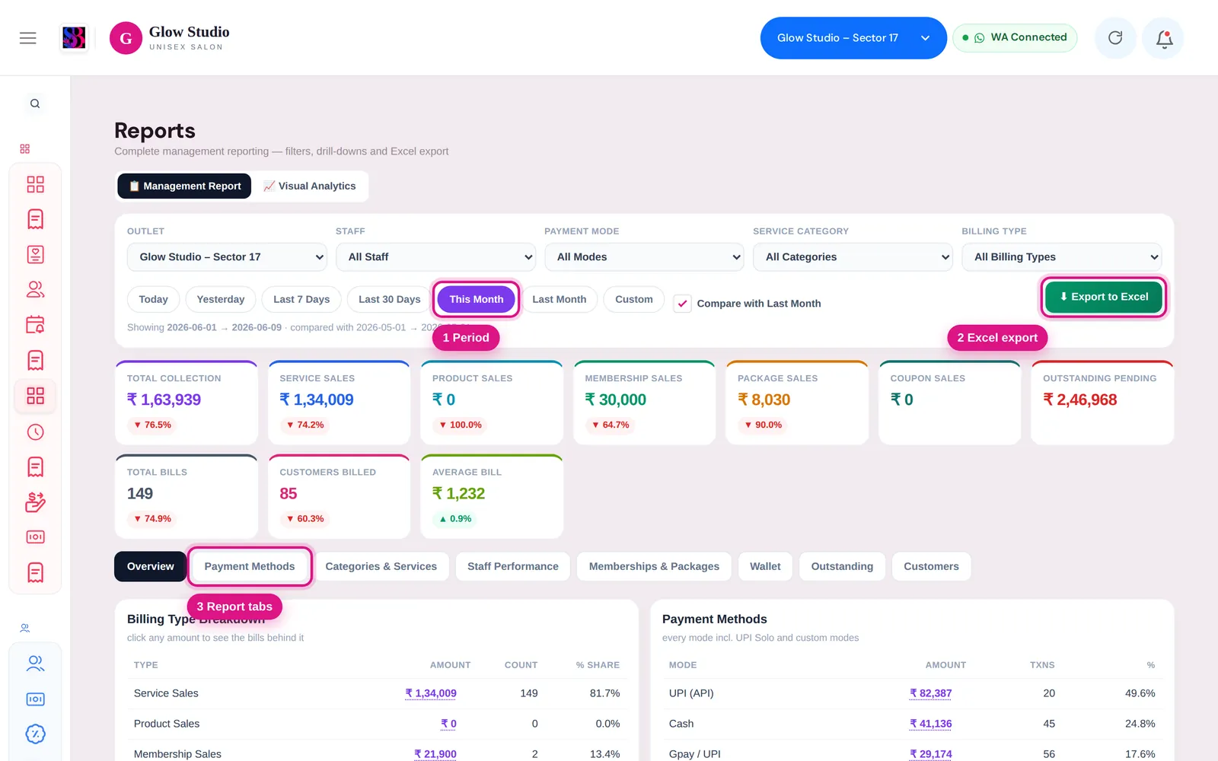Go to the Memberships & Packages tab
This screenshot has height=761, width=1218.
(x=654, y=566)
